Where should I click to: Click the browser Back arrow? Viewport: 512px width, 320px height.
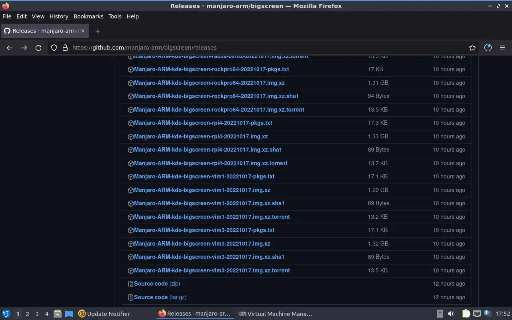pyautogui.click(x=10, y=48)
